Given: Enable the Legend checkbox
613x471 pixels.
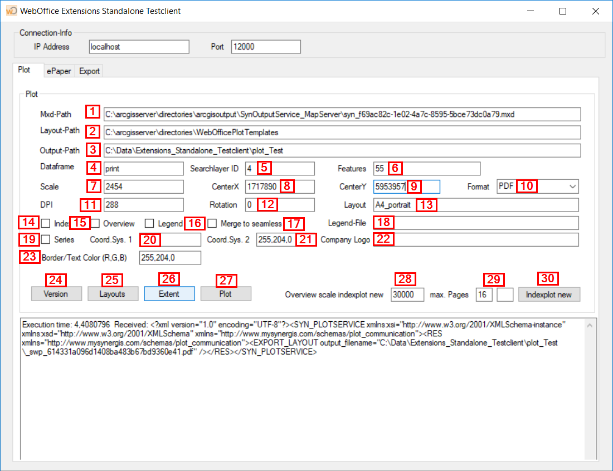Looking at the screenshot, I should pyautogui.click(x=149, y=224).
